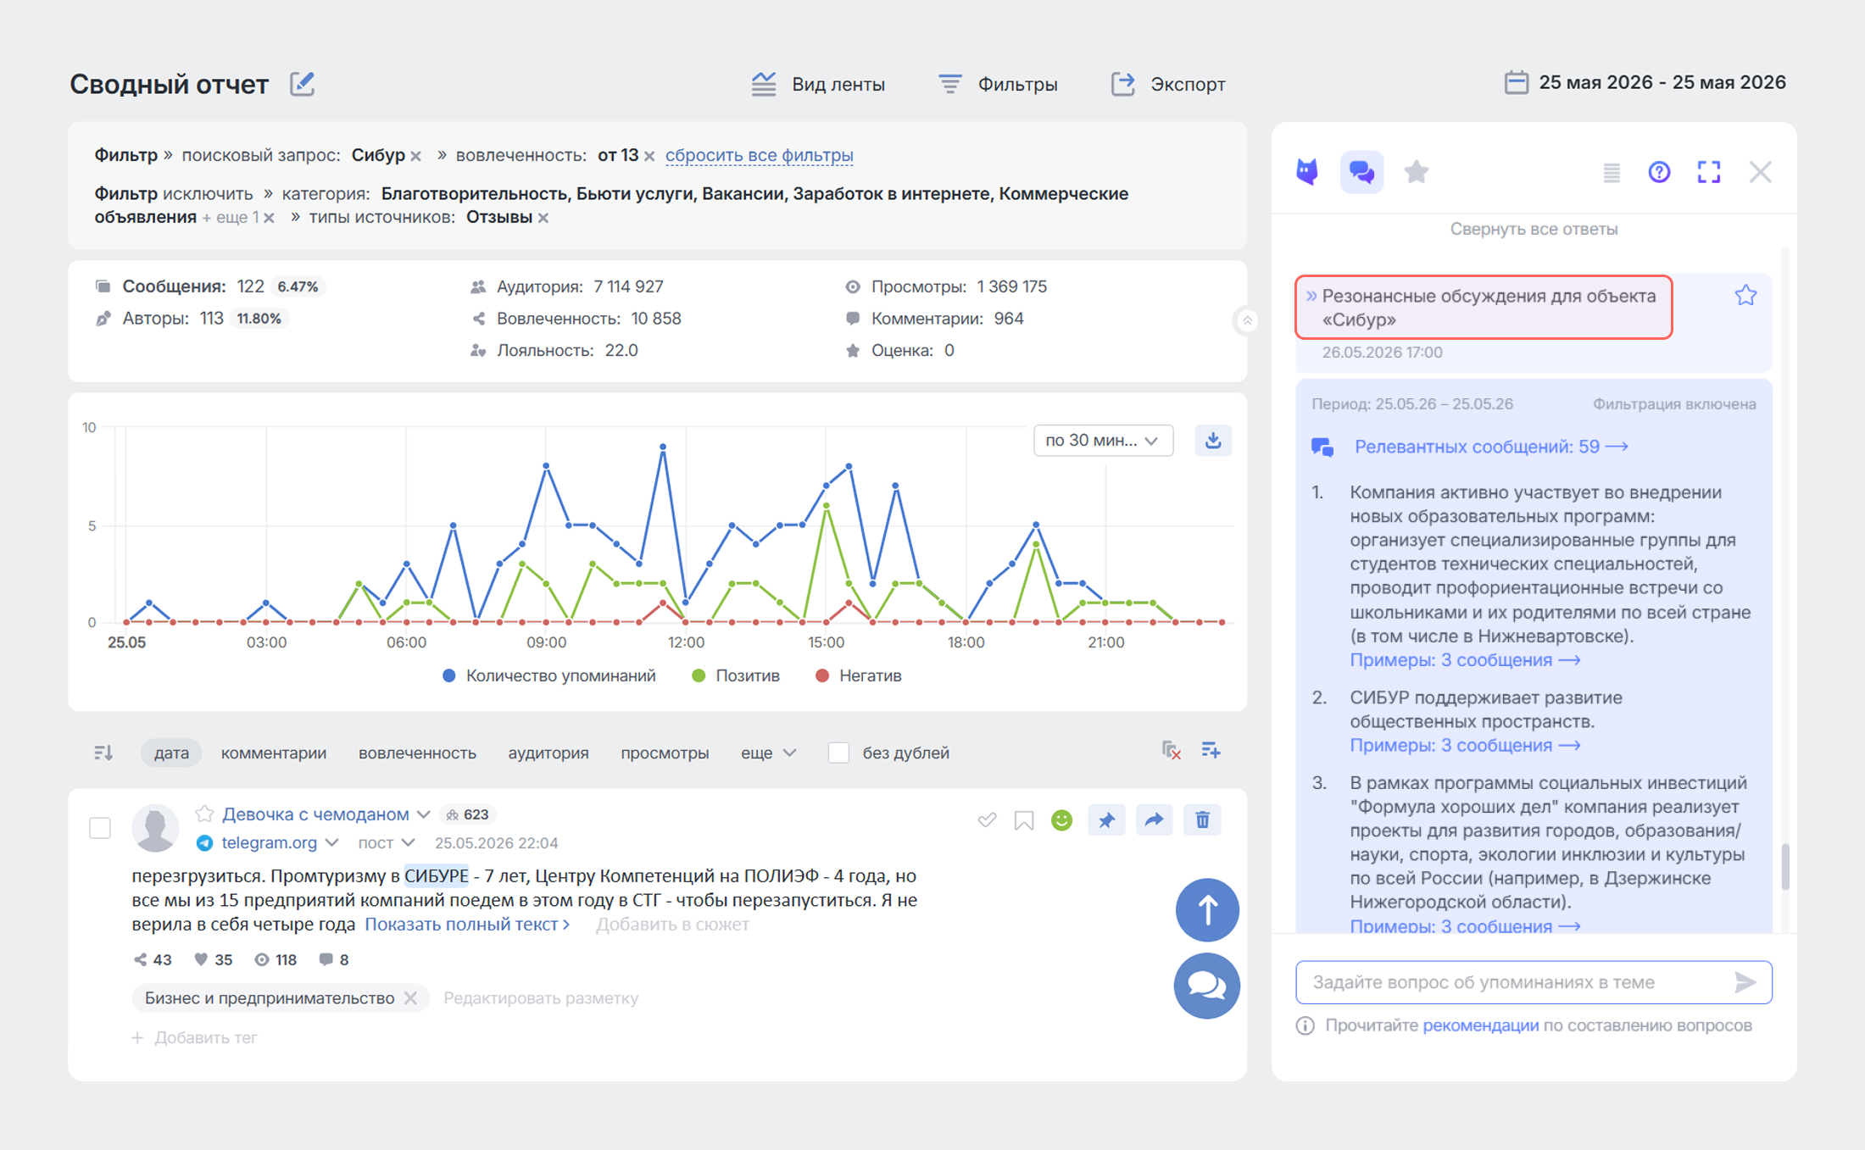Open the по 30 мин interval dropdown
This screenshot has height=1150, width=1865.
(x=1103, y=441)
